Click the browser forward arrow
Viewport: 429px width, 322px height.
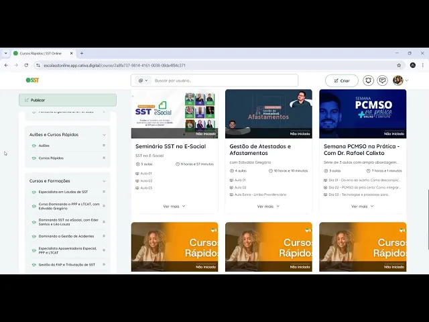tap(16, 65)
